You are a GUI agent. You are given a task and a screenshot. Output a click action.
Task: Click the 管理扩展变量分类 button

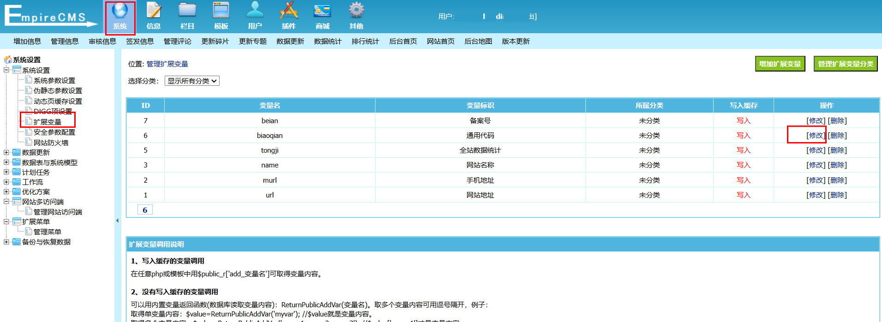click(845, 64)
